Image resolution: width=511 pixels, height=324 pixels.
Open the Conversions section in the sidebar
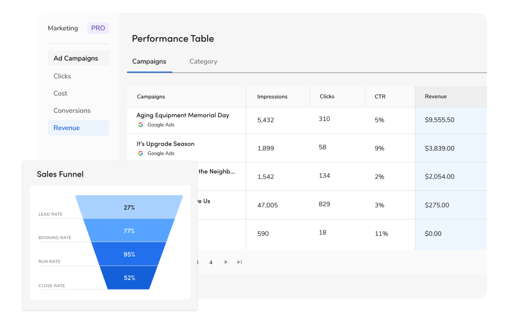coord(72,110)
